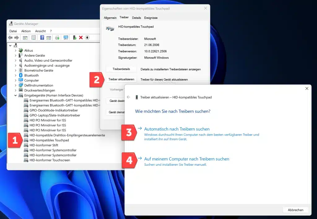317x219 pixels.
Task: Switch to the Ereignisse tab
Action: (x=151, y=18)
